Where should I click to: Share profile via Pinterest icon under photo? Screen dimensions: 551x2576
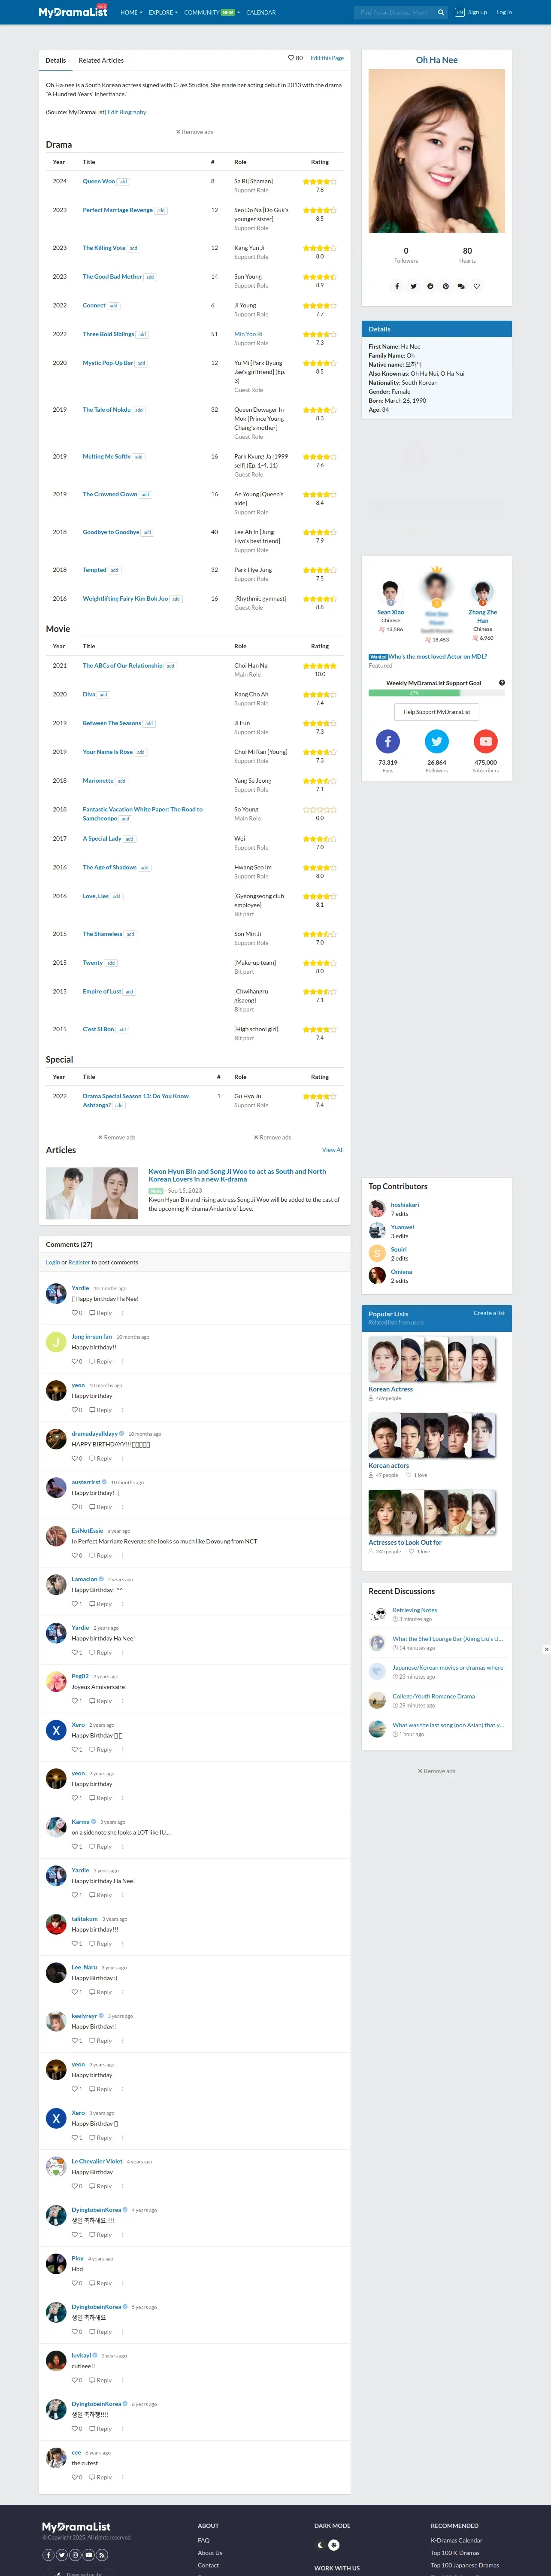[446, 286]
